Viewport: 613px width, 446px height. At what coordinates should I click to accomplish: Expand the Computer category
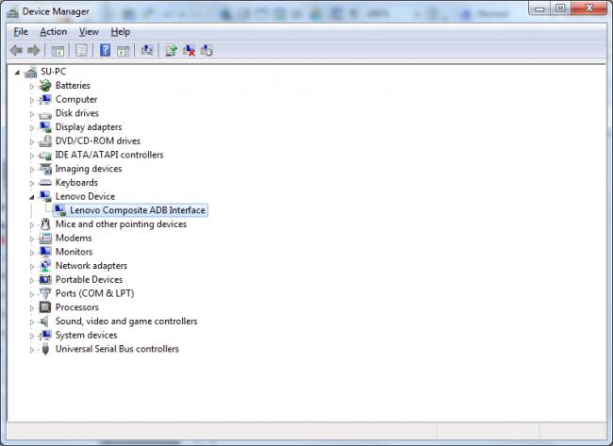click(x=32, y=101)
